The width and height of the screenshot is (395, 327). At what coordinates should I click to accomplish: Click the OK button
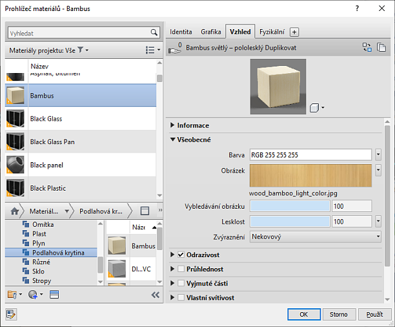point(303,314)
